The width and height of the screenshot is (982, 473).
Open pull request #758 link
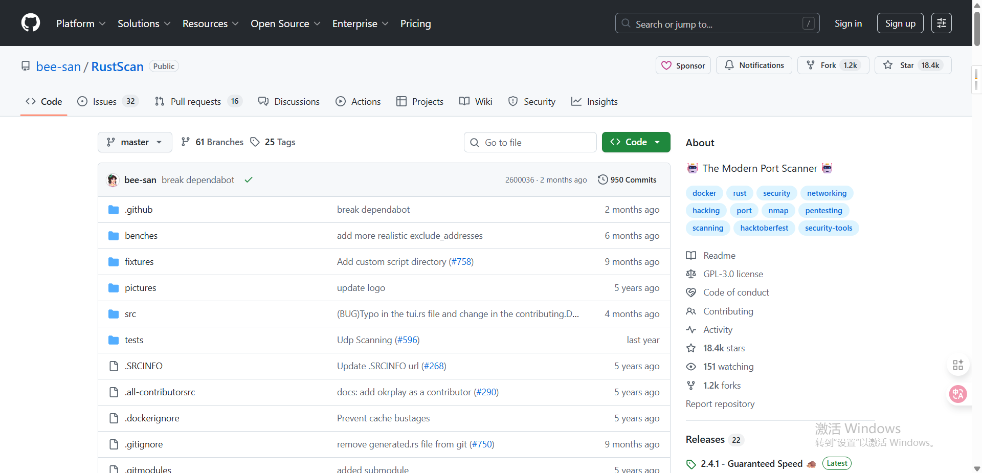click(461, 262)
